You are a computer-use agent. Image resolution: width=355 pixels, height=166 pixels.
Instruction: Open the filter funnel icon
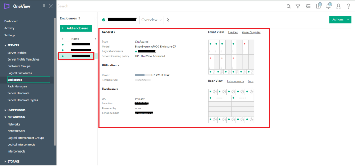pos(298,6)
